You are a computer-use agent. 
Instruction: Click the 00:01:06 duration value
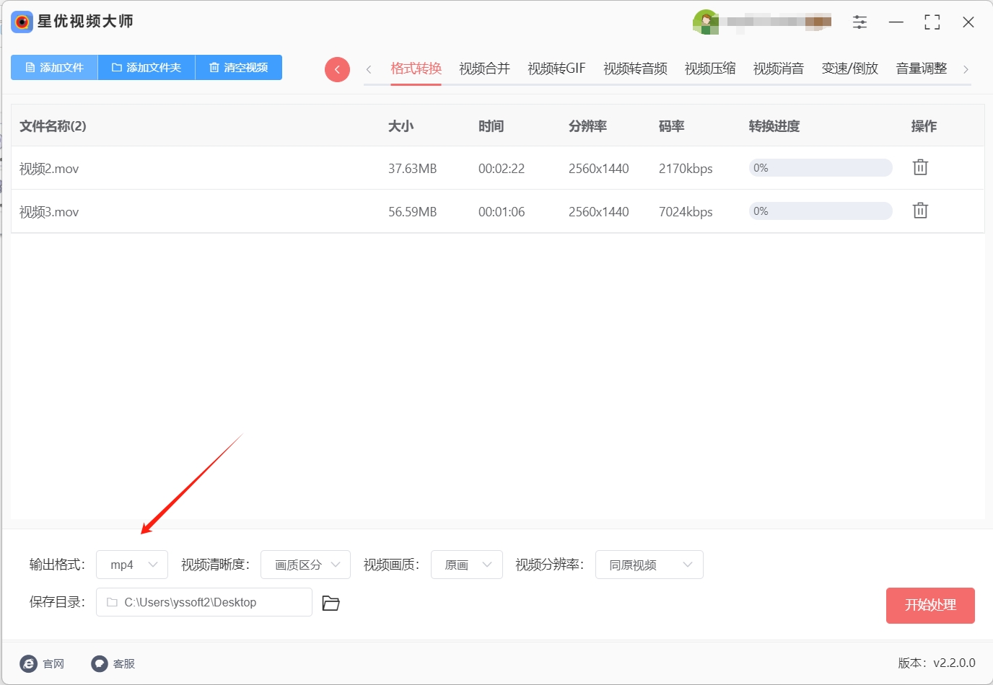click(502, 212)
